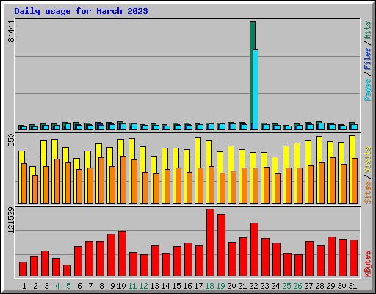Click the red KBytes bar for day 10
The height and width of the screenshot is (294, 376).
coord(122,254)
